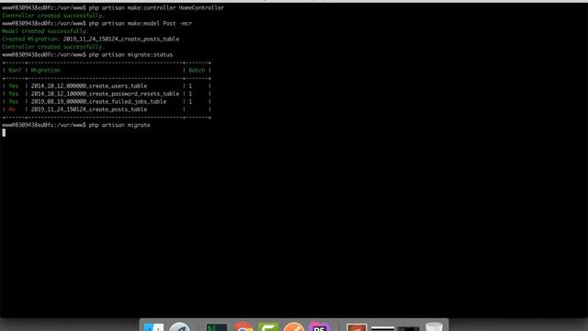Click the terminal cursor block
588x331 pixels.
coord(4,132)
